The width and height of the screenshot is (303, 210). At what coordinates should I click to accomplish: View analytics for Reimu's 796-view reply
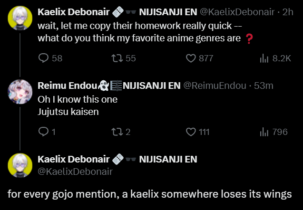[x=265, y=132]
